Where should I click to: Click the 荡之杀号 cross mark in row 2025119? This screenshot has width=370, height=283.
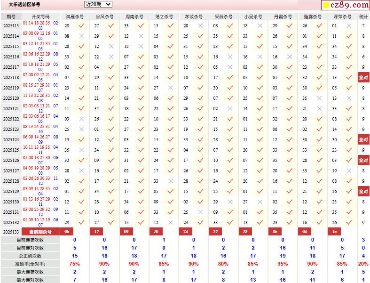click(171, 88)
